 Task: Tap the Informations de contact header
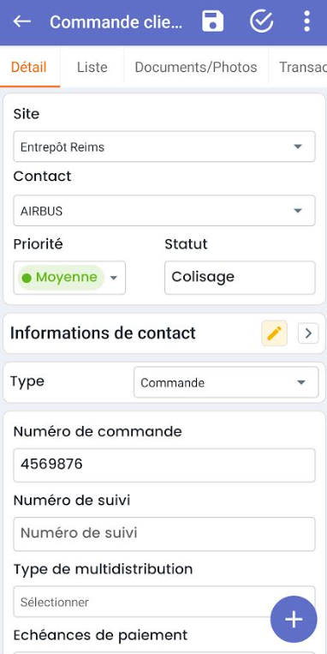click(x=103, y=333)
